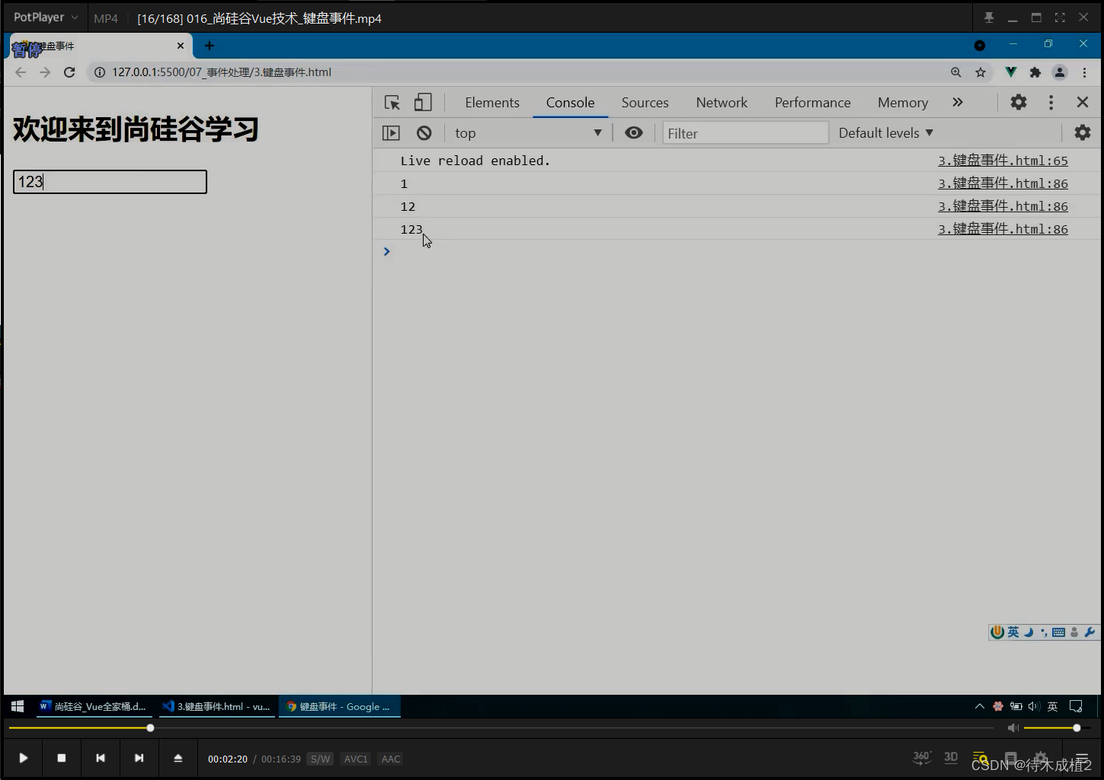The image size is (1104, 780).
Task: Reload the page in Chrome
Action: point(69,72)
